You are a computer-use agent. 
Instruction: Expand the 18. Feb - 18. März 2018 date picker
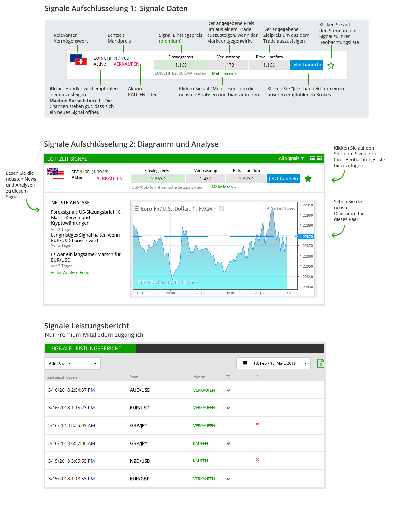click(x=305, y=363)
